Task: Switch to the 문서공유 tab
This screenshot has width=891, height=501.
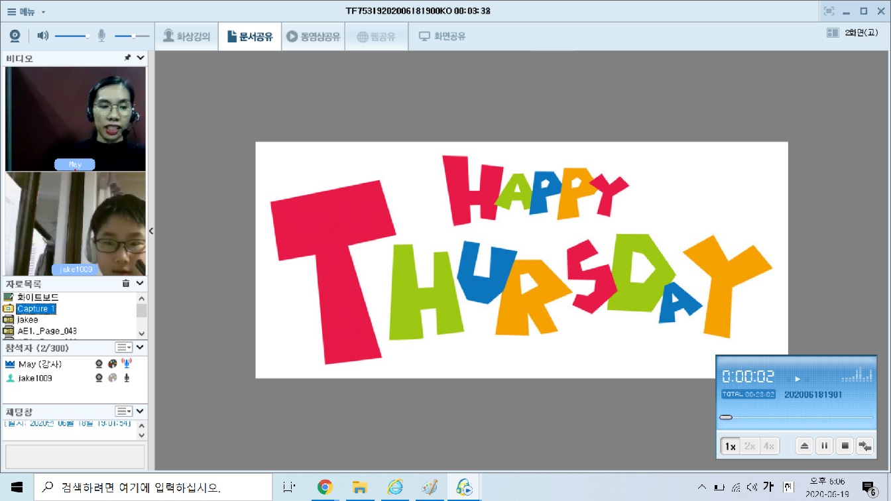Action: coord(250,36)
